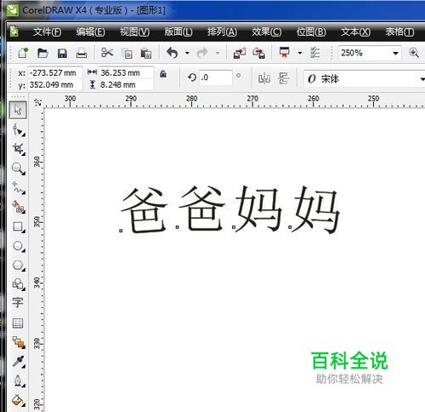Image resolution: width=425 pixels, height=412 pixels.
Task: Expand the redo history dropdown arrow
Action: pyautogui.click(x=218, y=53)
